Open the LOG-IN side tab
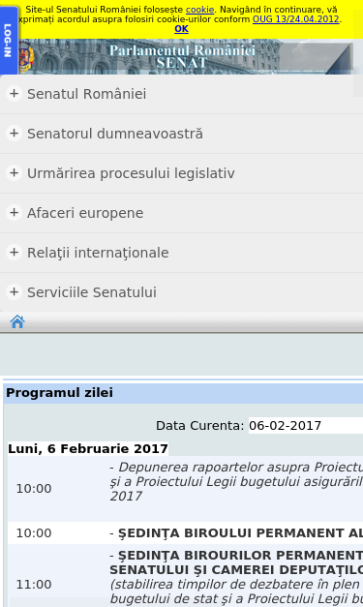 coord(9,41)
